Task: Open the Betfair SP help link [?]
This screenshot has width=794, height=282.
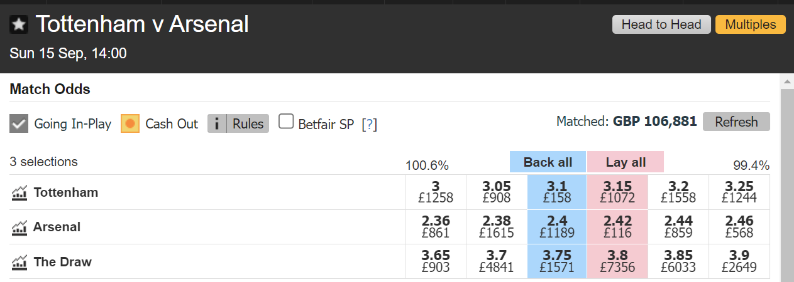Action: tap(370, 124)
